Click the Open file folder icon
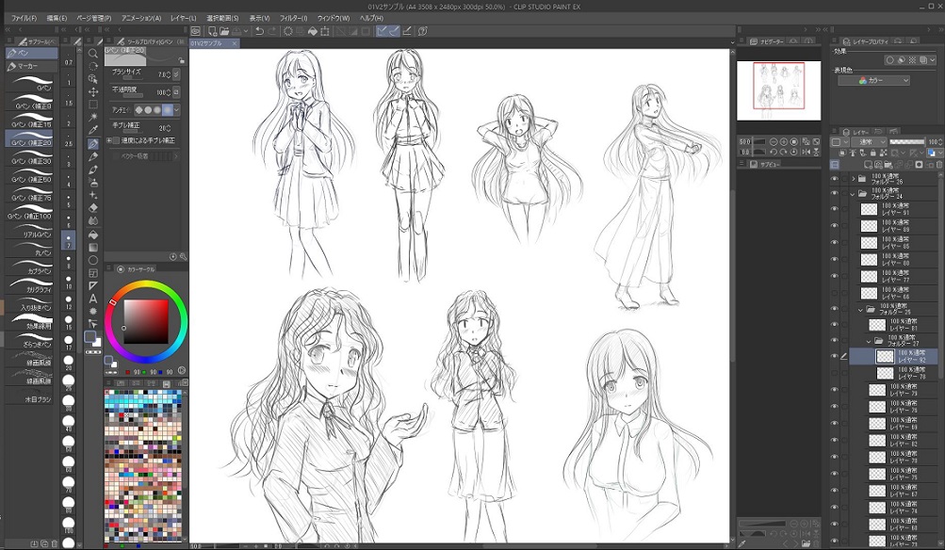This screenshot has height=550, width=945. [224, 31]
